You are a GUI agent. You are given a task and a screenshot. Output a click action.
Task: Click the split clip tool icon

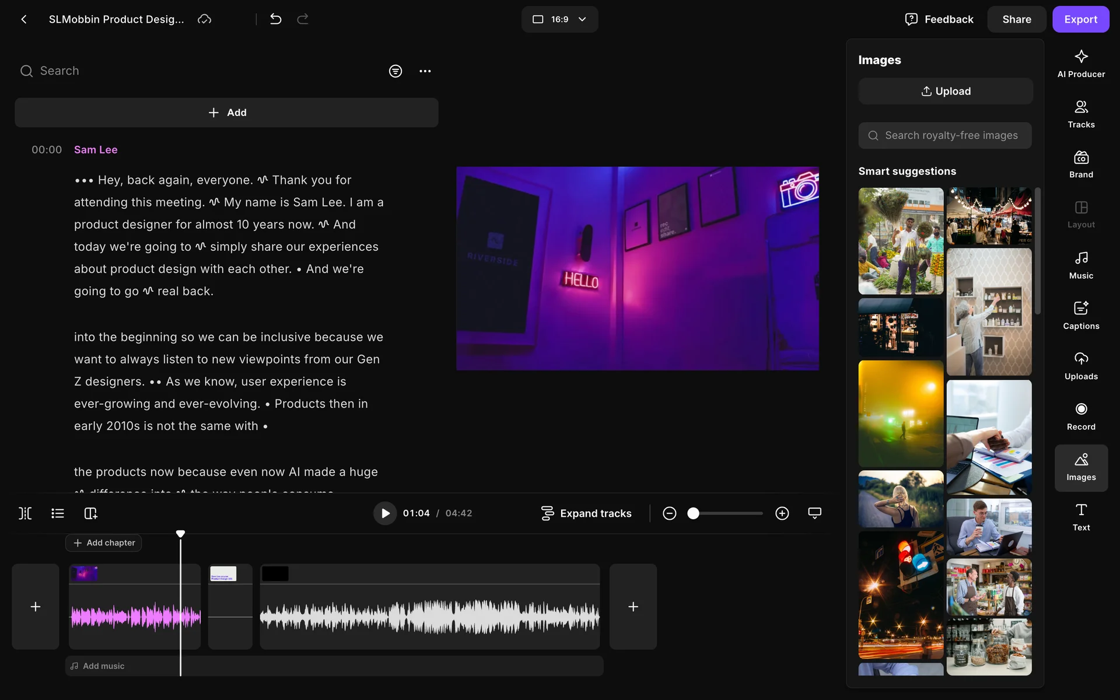pyautogui.click(x=25, y=513)
